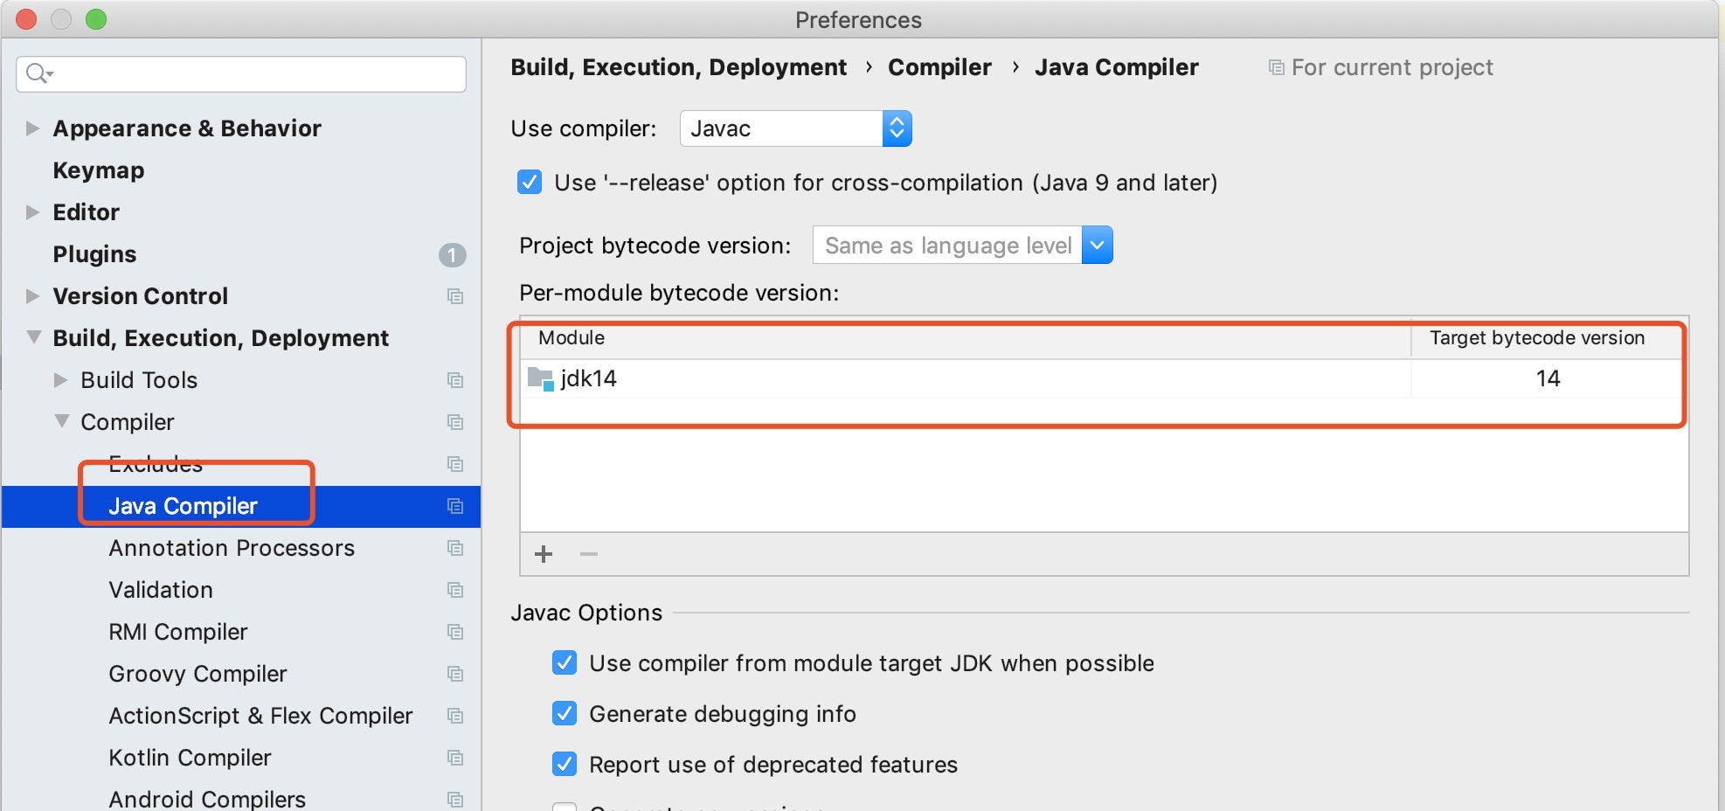Uncheck Report use of deprecated features

[x=565, y=765]
